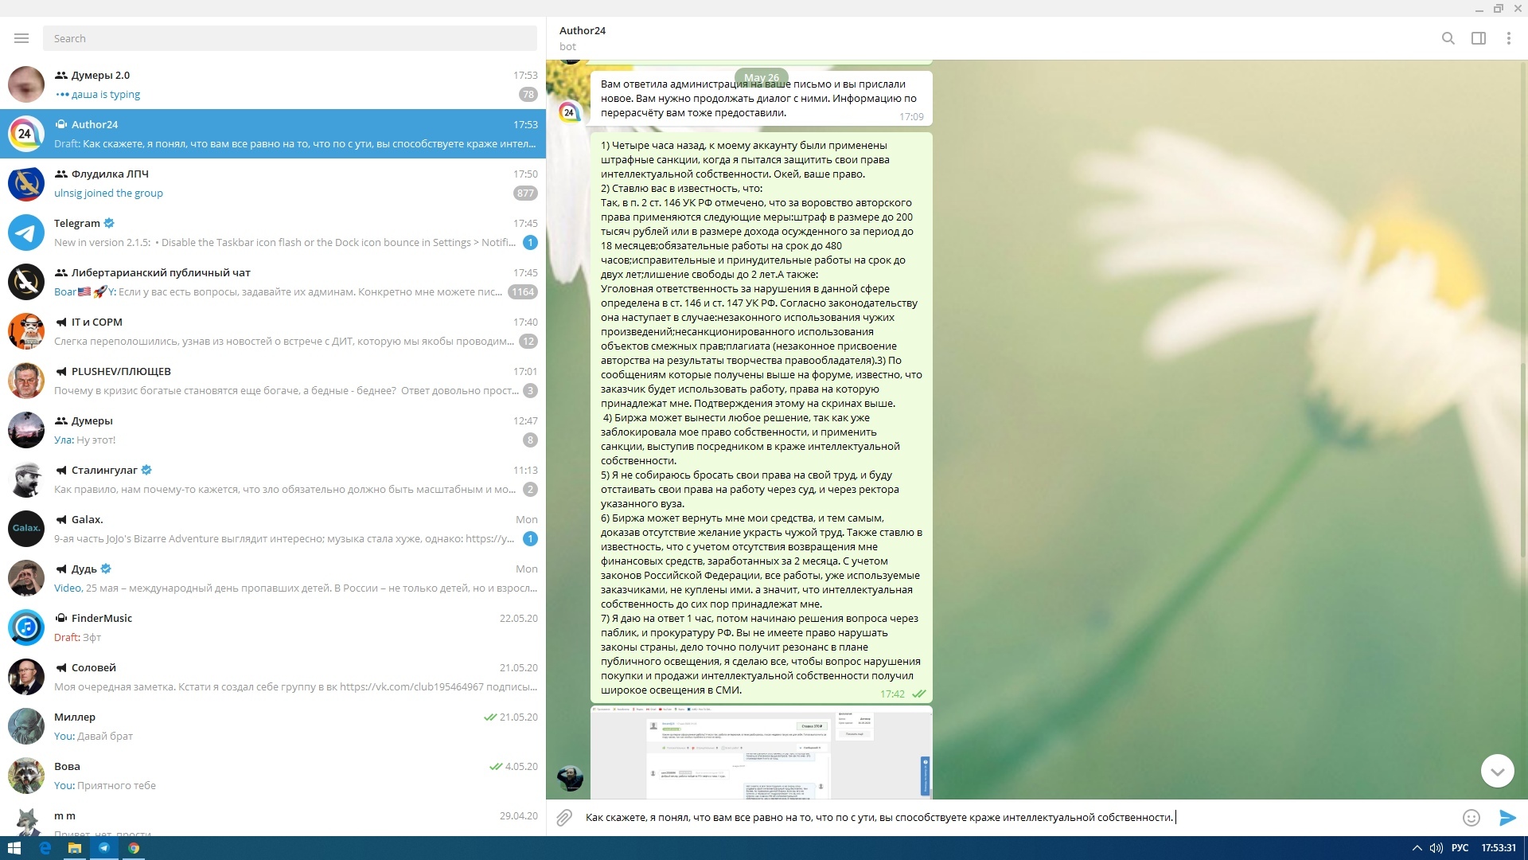Click the FinderMusic music note avatar
1528x860 pixels.
26,627
